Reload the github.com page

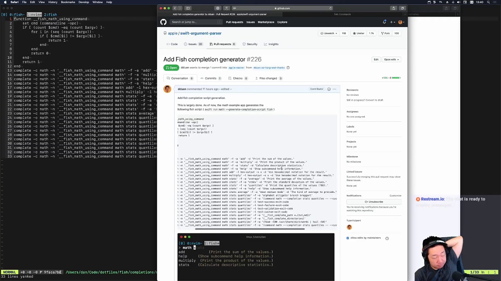tap(330, 8)
